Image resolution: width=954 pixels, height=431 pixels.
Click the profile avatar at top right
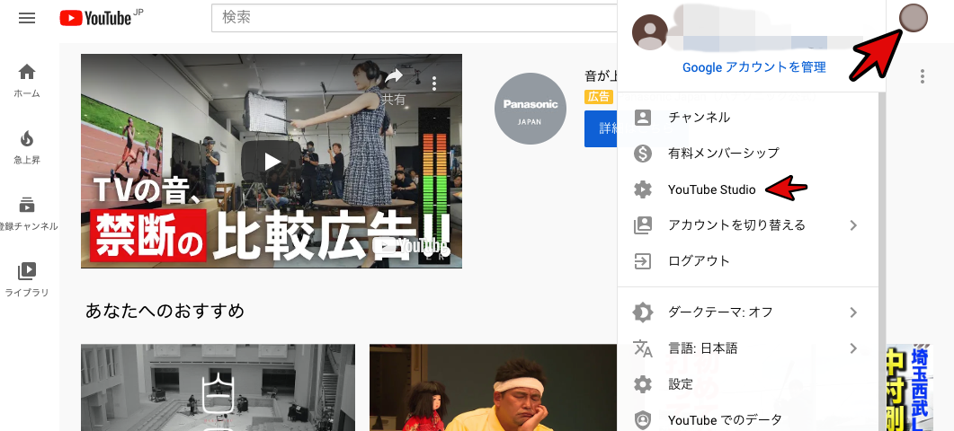coord(913,18)
